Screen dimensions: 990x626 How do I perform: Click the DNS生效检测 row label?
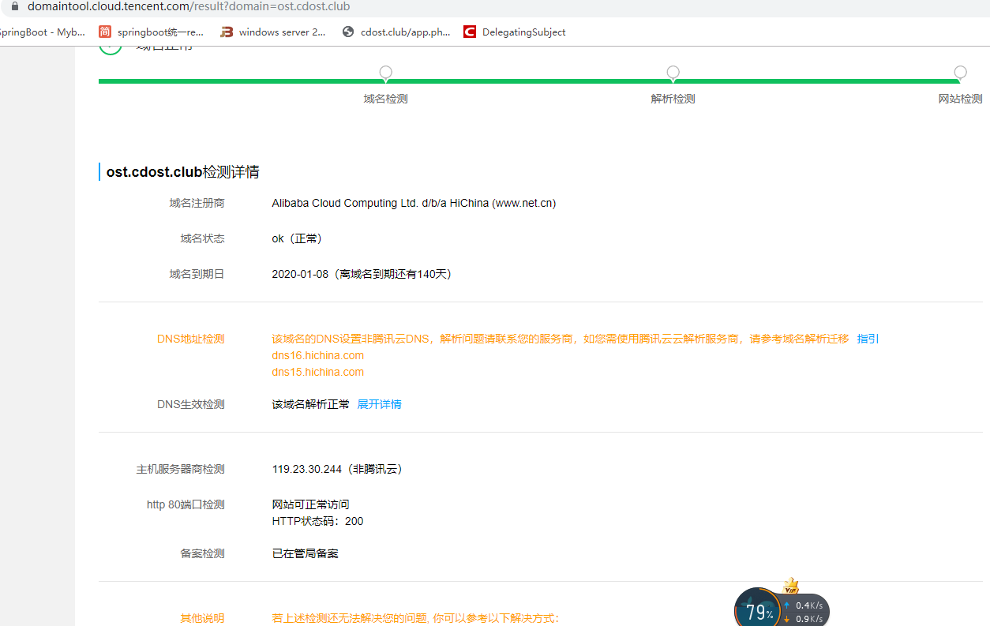190,404
